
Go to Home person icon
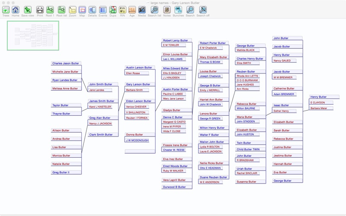coord(16,10)
